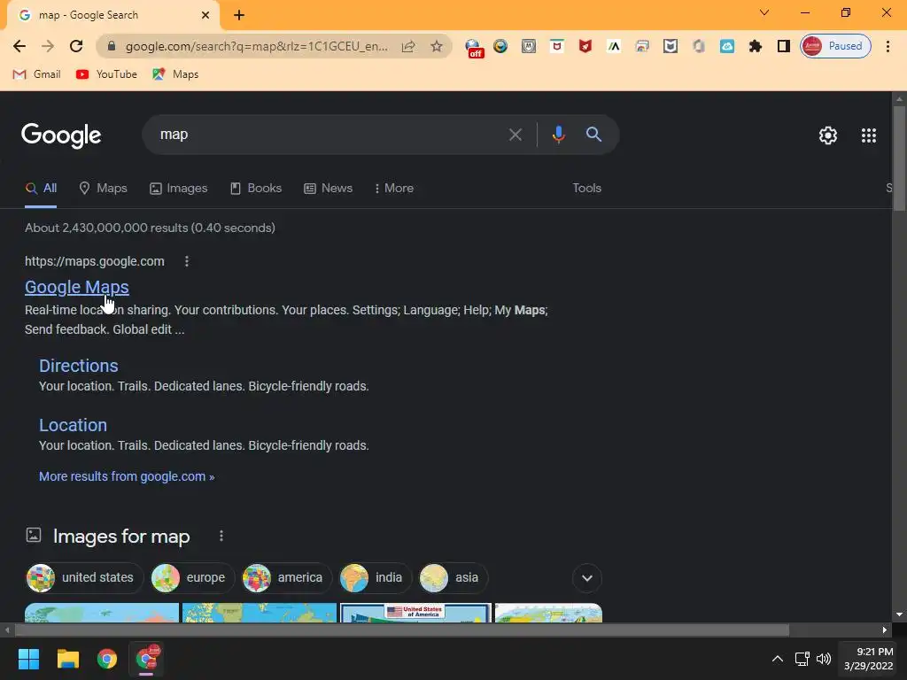Open the tab search dropdown arrow
The width and height of the screenshot is (907, 680).
click(764, 12)
